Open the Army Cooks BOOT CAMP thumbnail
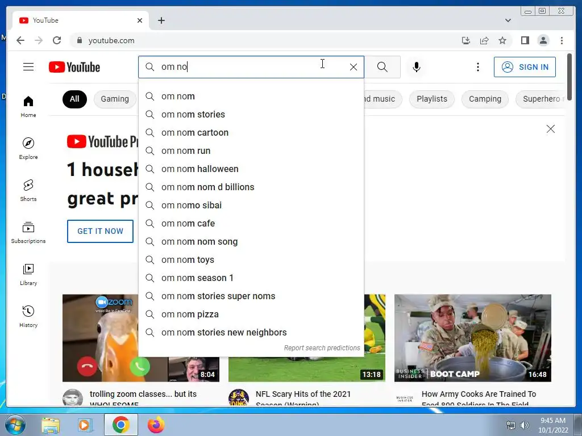 [472, 338]
